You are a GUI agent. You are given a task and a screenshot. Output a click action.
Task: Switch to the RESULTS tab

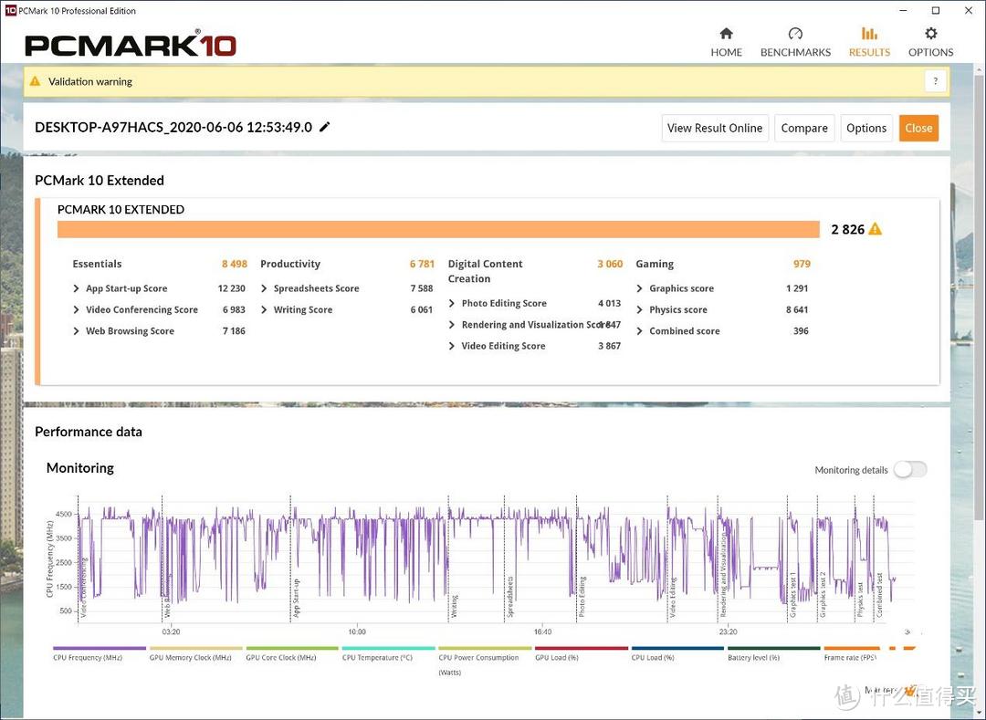(869, 43)
